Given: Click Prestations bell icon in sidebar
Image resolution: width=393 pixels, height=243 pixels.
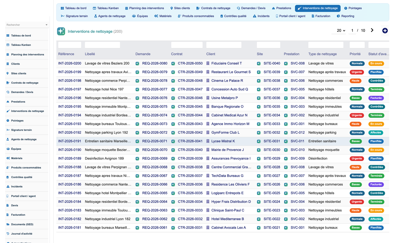Looking at the screenshot, I should click(8, 102).
